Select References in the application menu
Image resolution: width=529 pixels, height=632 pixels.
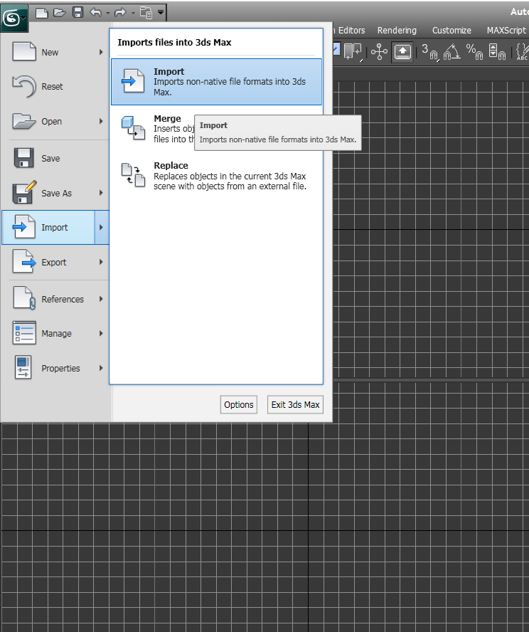[x=55, y=299]
